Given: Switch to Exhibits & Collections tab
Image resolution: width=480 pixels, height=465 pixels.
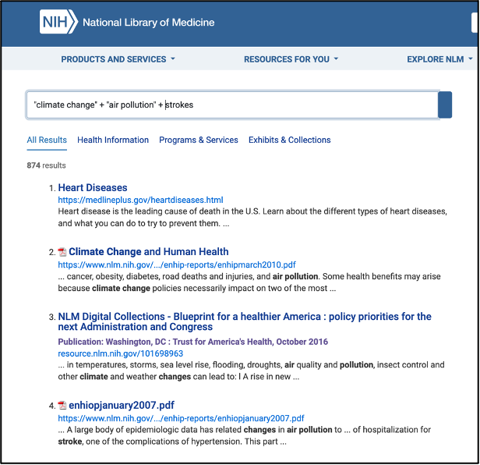Looking at the screenshot, I should point(290,140).
